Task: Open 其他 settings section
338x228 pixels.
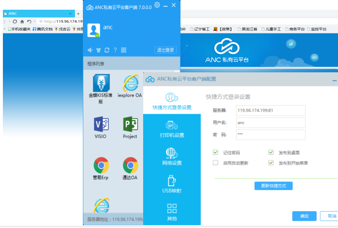Action: pyautogui.click(x=172, y=212)
